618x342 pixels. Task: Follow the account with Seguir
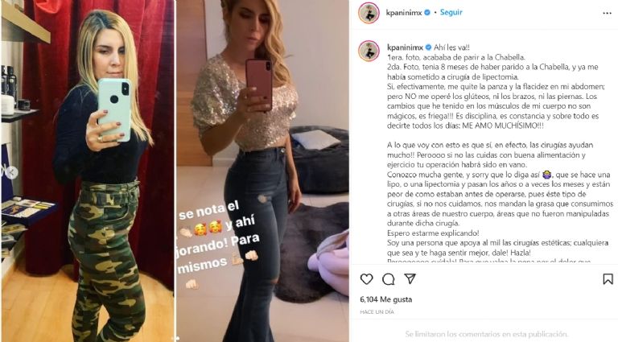coord(451,12)
